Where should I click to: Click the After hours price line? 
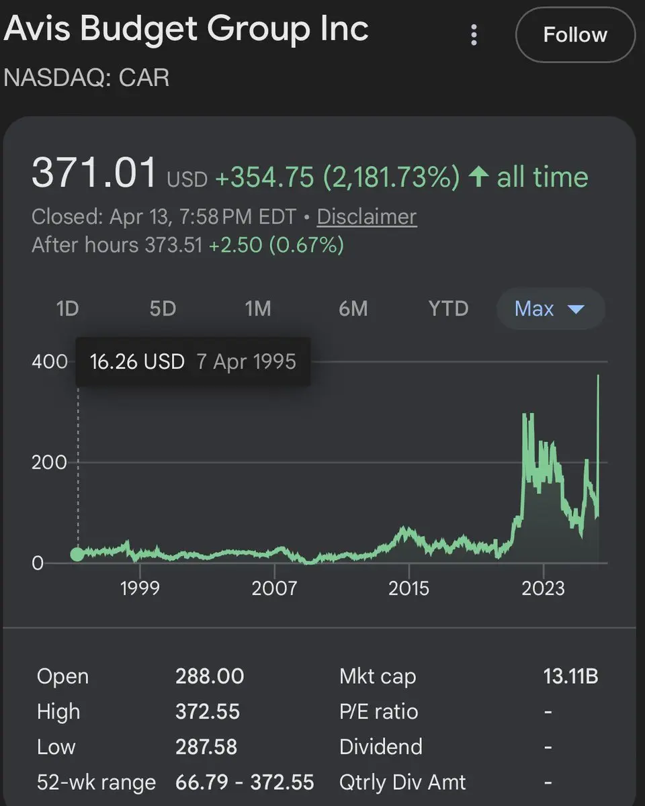(x=187, y=245)
